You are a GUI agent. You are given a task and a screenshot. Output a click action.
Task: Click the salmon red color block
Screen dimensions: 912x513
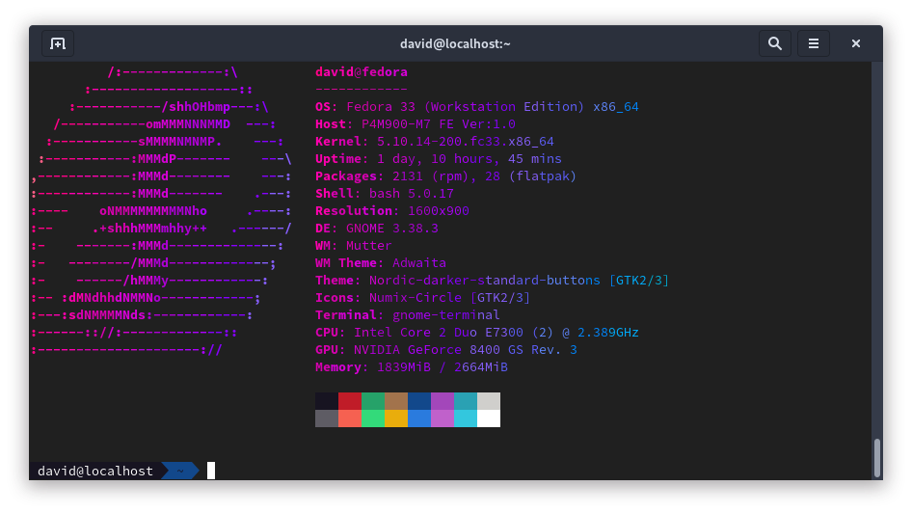[350, 418]
